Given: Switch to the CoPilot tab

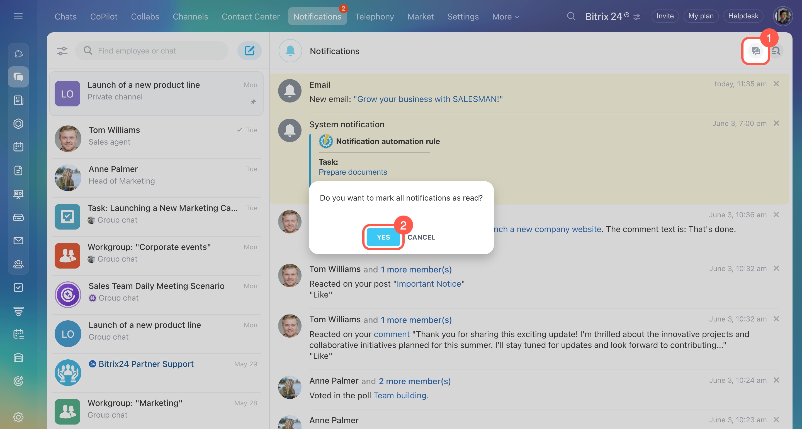Looking at the screenshot, I should pyautogui.click(x=104, y=16).
